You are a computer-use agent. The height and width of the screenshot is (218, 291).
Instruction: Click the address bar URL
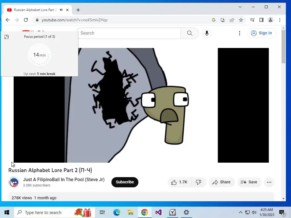(x=74, y=20)
